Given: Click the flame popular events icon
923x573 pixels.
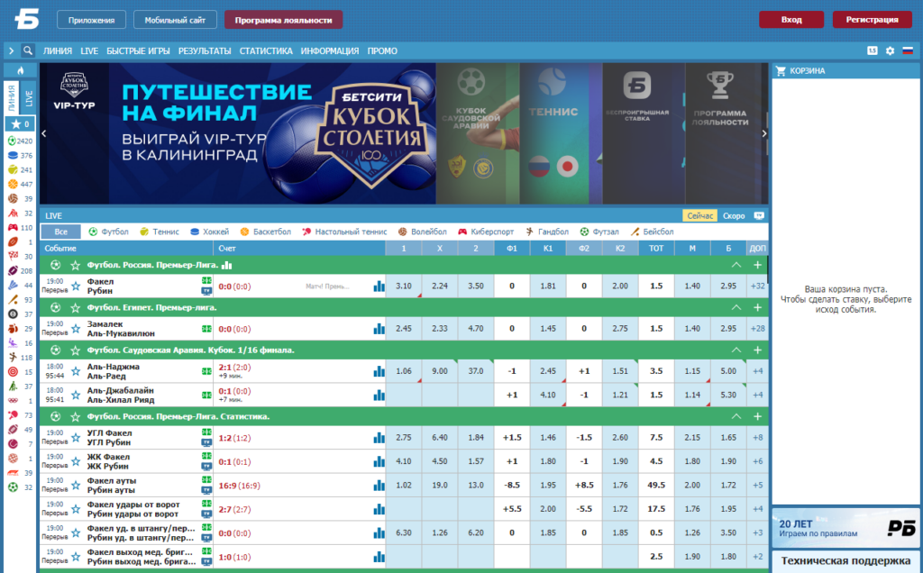Looking at the screenshot, I should point(20,70).
